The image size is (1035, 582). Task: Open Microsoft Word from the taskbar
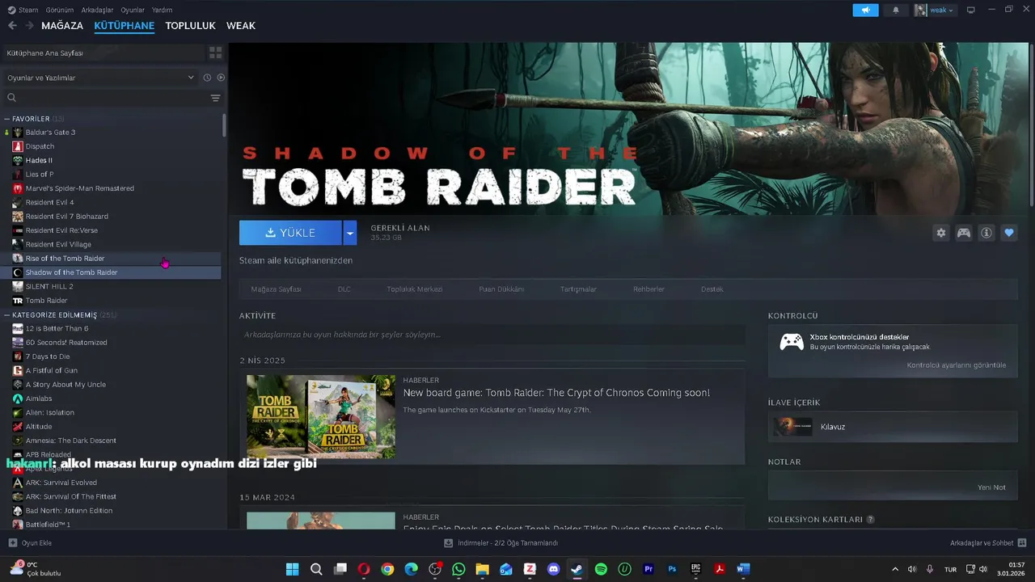click(743, 569)
